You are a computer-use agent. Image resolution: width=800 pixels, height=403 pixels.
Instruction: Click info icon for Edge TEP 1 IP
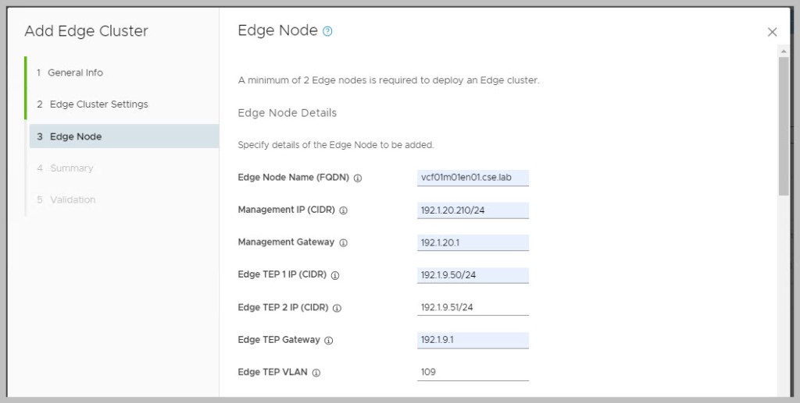click(x=335, y=275)
